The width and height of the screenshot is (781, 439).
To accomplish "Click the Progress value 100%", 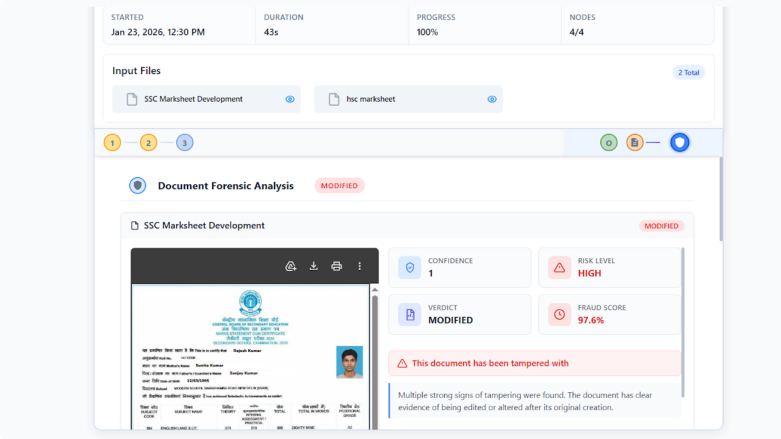I will point(427,32).
